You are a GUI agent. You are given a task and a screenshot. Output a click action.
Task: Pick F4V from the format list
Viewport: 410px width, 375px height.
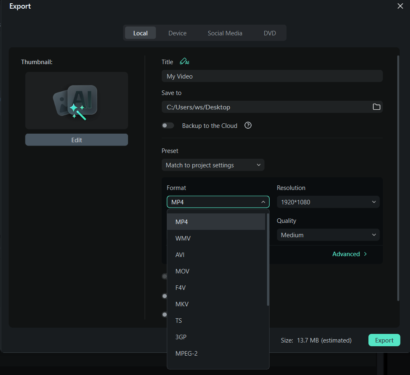tap(216, 287)
